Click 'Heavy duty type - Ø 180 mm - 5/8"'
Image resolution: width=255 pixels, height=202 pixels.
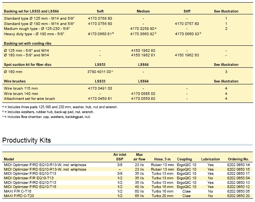click(34, 34)
